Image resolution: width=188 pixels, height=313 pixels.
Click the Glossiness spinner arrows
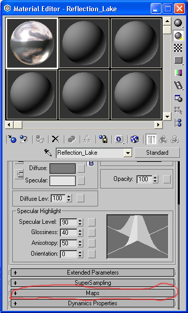80,233
